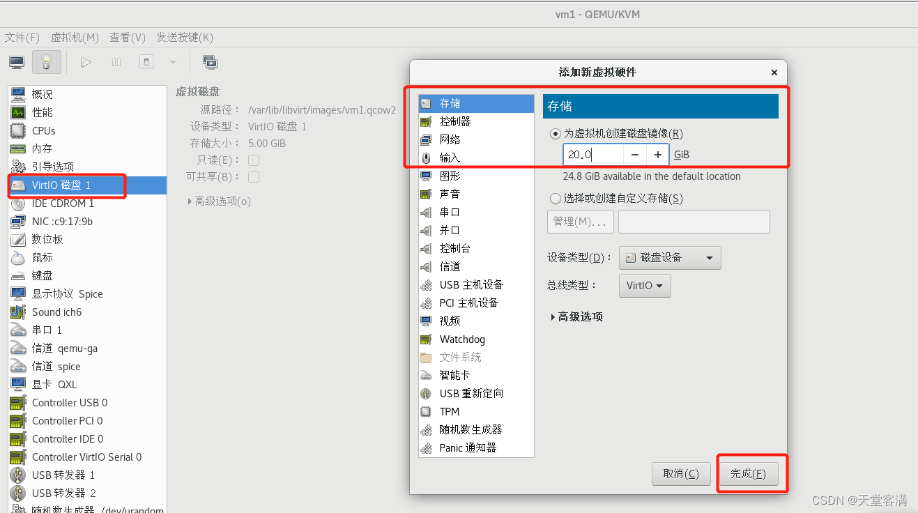Open the 文件(F) menu

(x=22, y=37)
